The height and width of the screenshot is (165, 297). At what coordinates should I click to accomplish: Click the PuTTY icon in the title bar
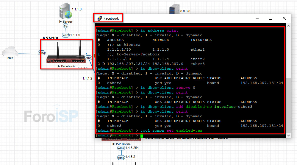99,18
